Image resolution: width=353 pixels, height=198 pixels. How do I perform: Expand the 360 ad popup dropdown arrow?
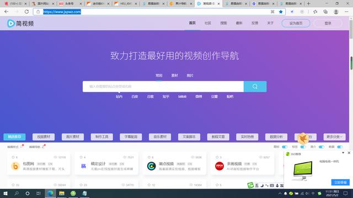coord(343,153)
